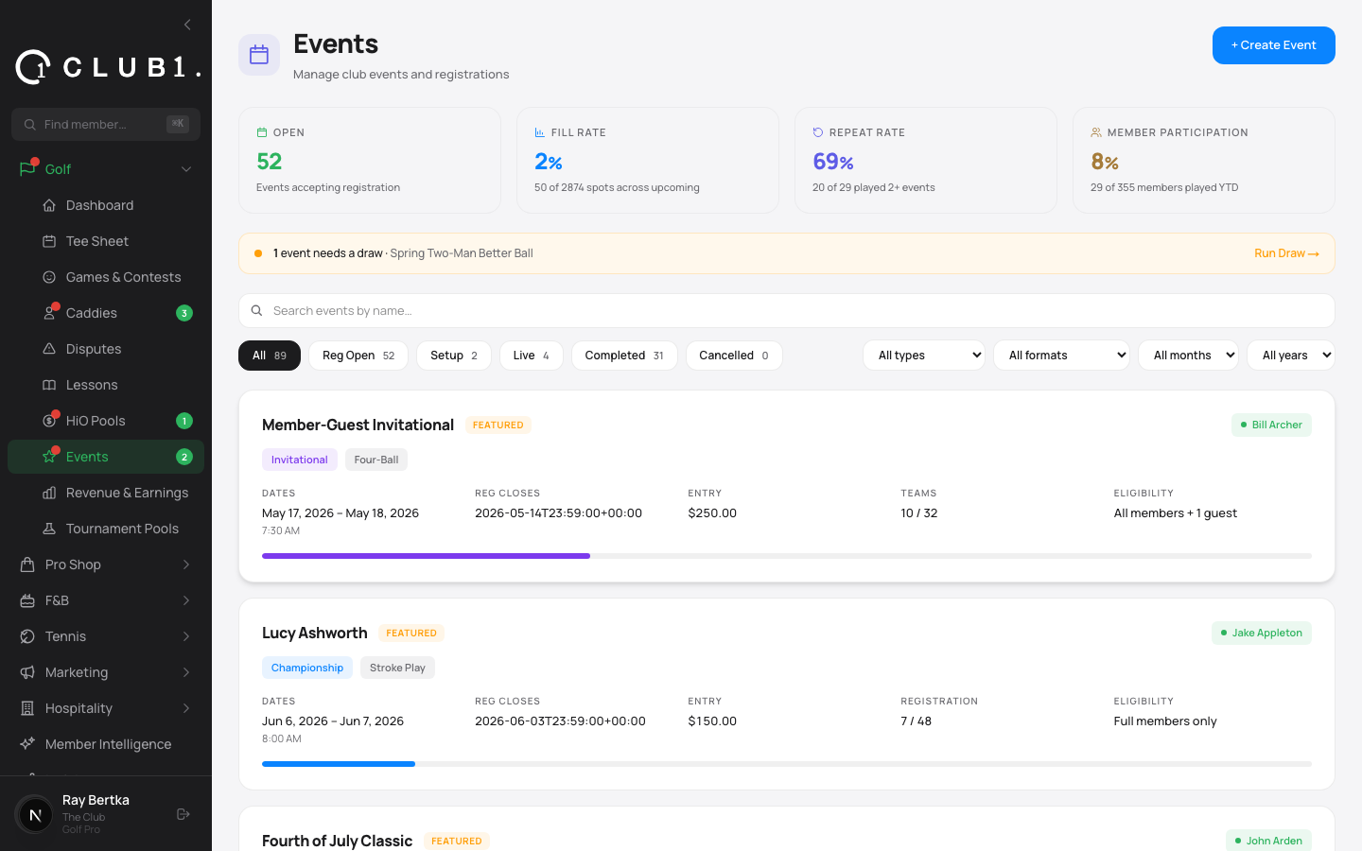
Task: Click the Repeat Rate 69% stat card
Action: 926,160
